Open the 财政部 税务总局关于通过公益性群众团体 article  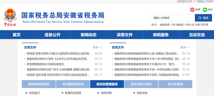pyautogui.click(x=59, y=54)
